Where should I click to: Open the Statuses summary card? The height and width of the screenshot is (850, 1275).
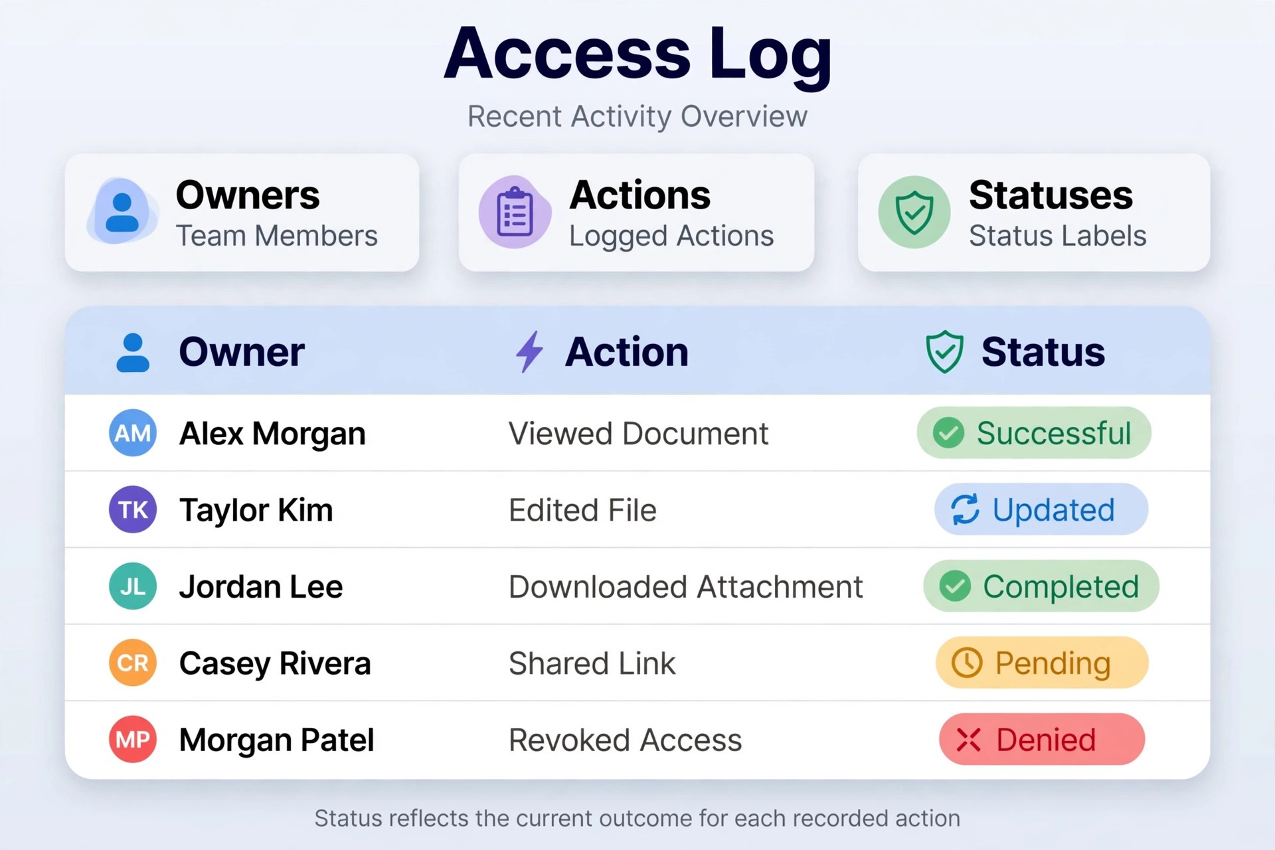click(1034, 212)
